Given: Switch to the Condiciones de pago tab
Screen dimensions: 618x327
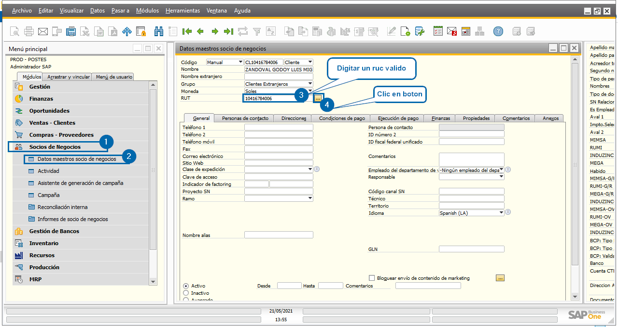Looking at the screenshot, I should (342, 118).
